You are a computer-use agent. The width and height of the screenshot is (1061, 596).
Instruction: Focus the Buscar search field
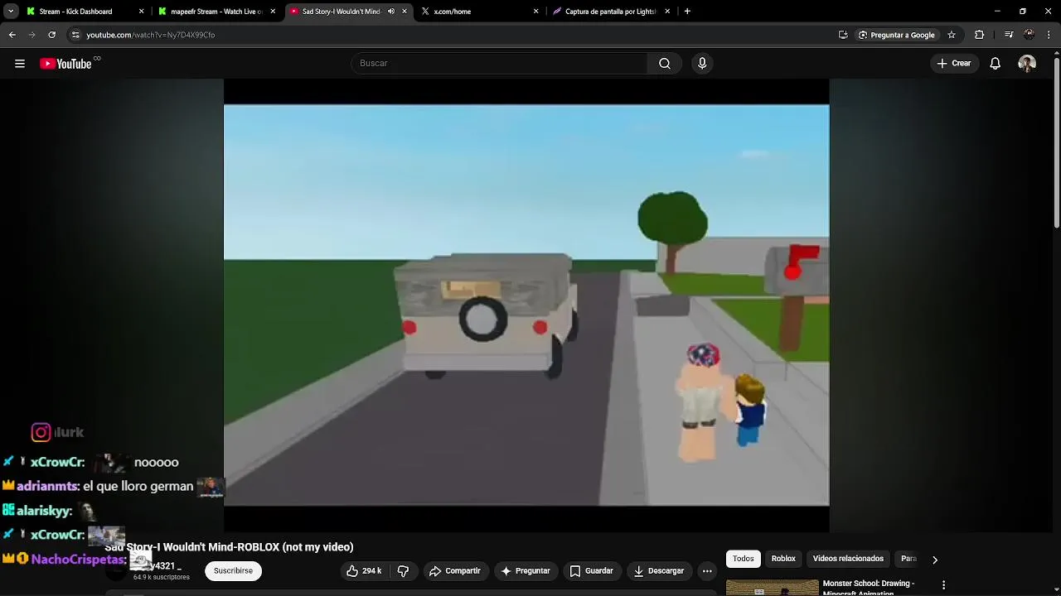[500, 64]
